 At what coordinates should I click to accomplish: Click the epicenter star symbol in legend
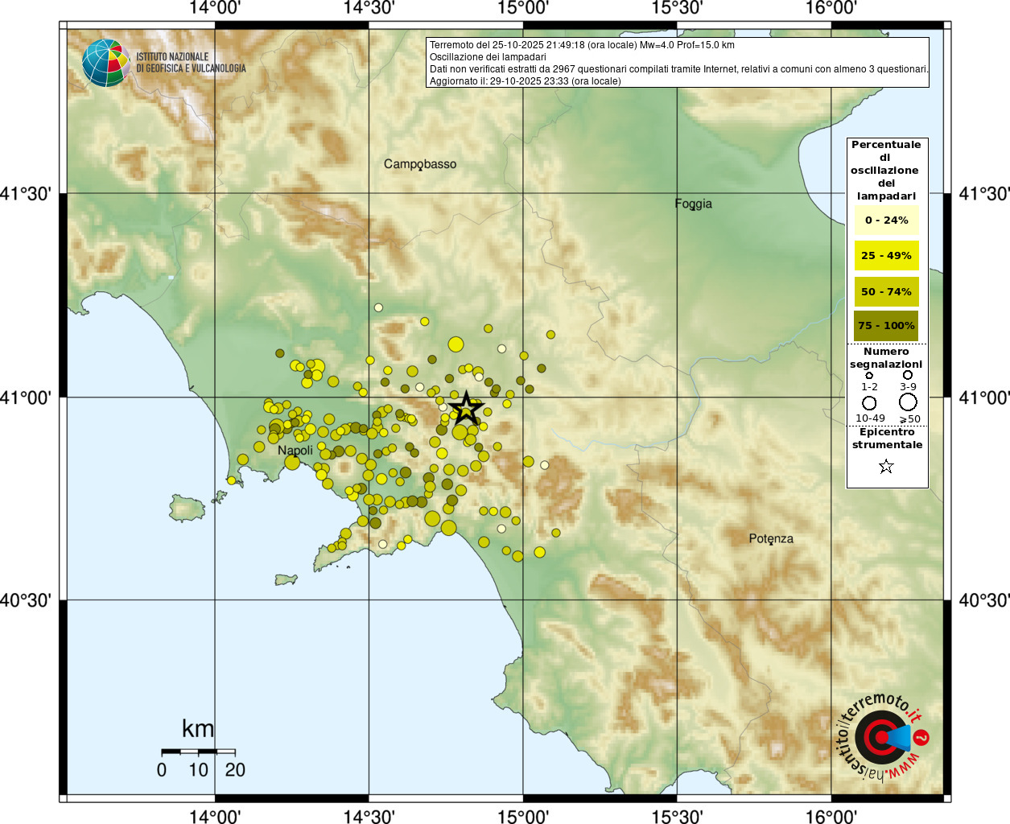[886, 467]
